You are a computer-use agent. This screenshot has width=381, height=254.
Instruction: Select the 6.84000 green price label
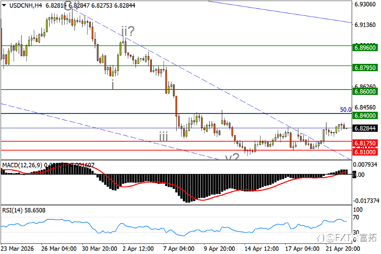coord(365,116)
